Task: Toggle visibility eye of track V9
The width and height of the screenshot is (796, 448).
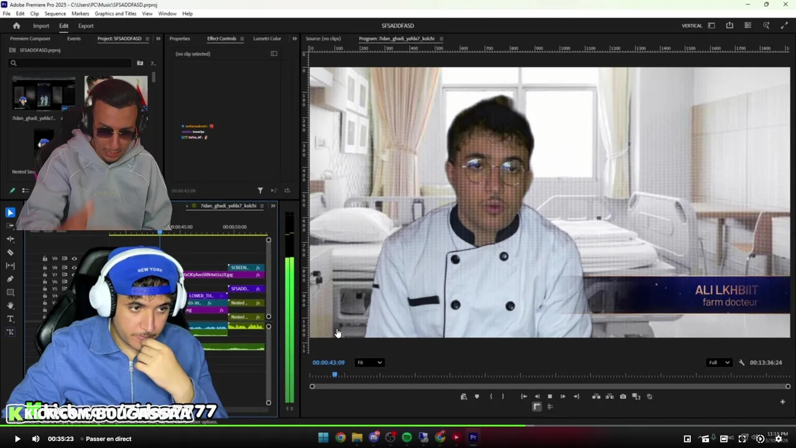Action: (x=74, y=259)
